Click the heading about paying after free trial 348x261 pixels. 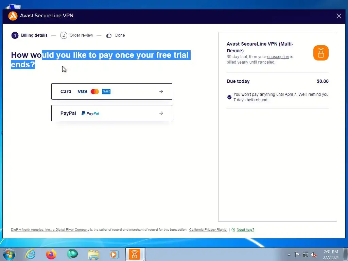pos(100,60)
